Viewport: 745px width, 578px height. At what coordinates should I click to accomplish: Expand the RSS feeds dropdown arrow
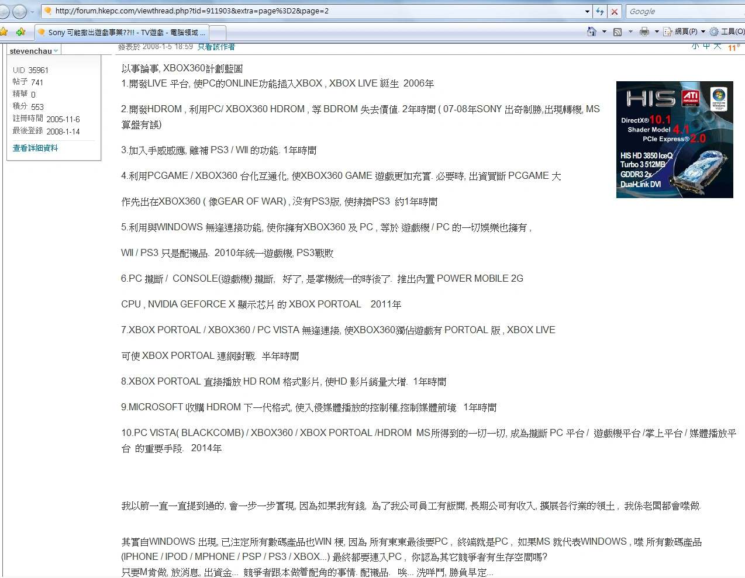point(630,32)
